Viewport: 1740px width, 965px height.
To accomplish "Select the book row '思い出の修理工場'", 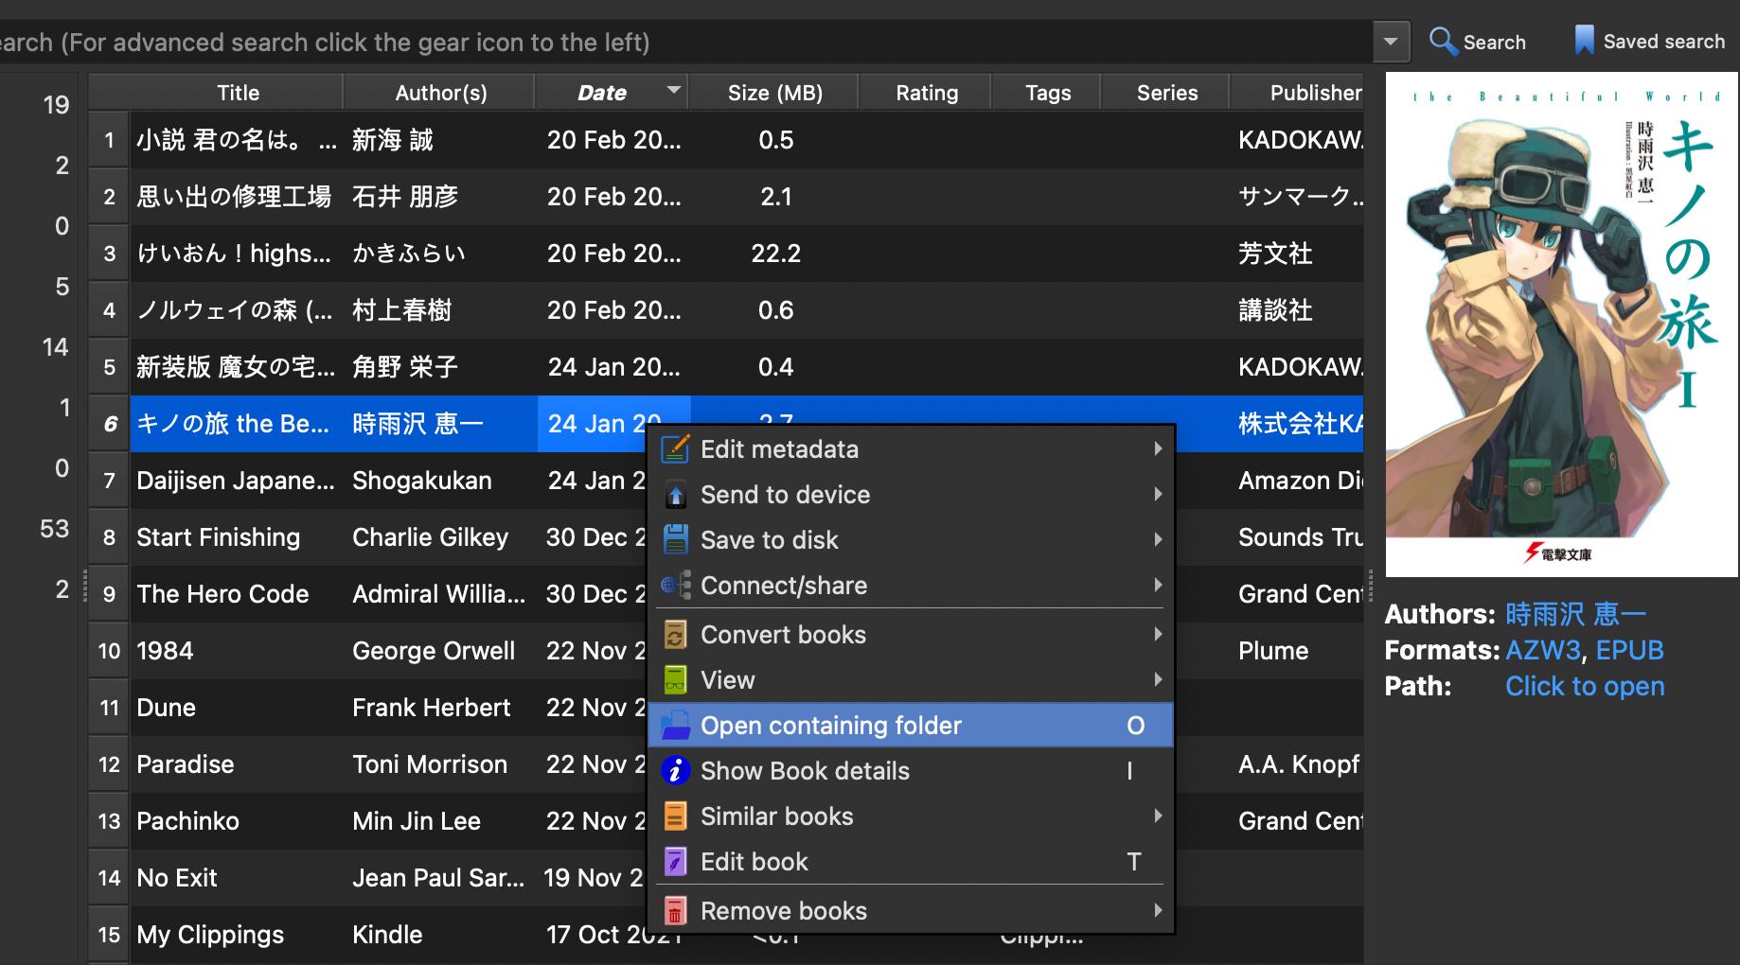I will pyautogui.click(x=726, y=197).
